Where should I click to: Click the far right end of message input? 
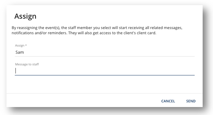193,71
